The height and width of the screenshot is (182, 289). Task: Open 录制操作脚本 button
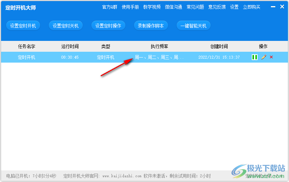(x=151, y=25)
